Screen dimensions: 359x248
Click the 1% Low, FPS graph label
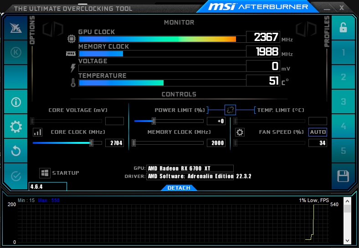coord(313,200)
